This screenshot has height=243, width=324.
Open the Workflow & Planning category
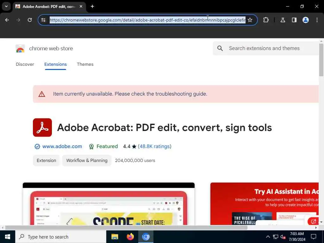pyautogui.click(x=87, y=160)
